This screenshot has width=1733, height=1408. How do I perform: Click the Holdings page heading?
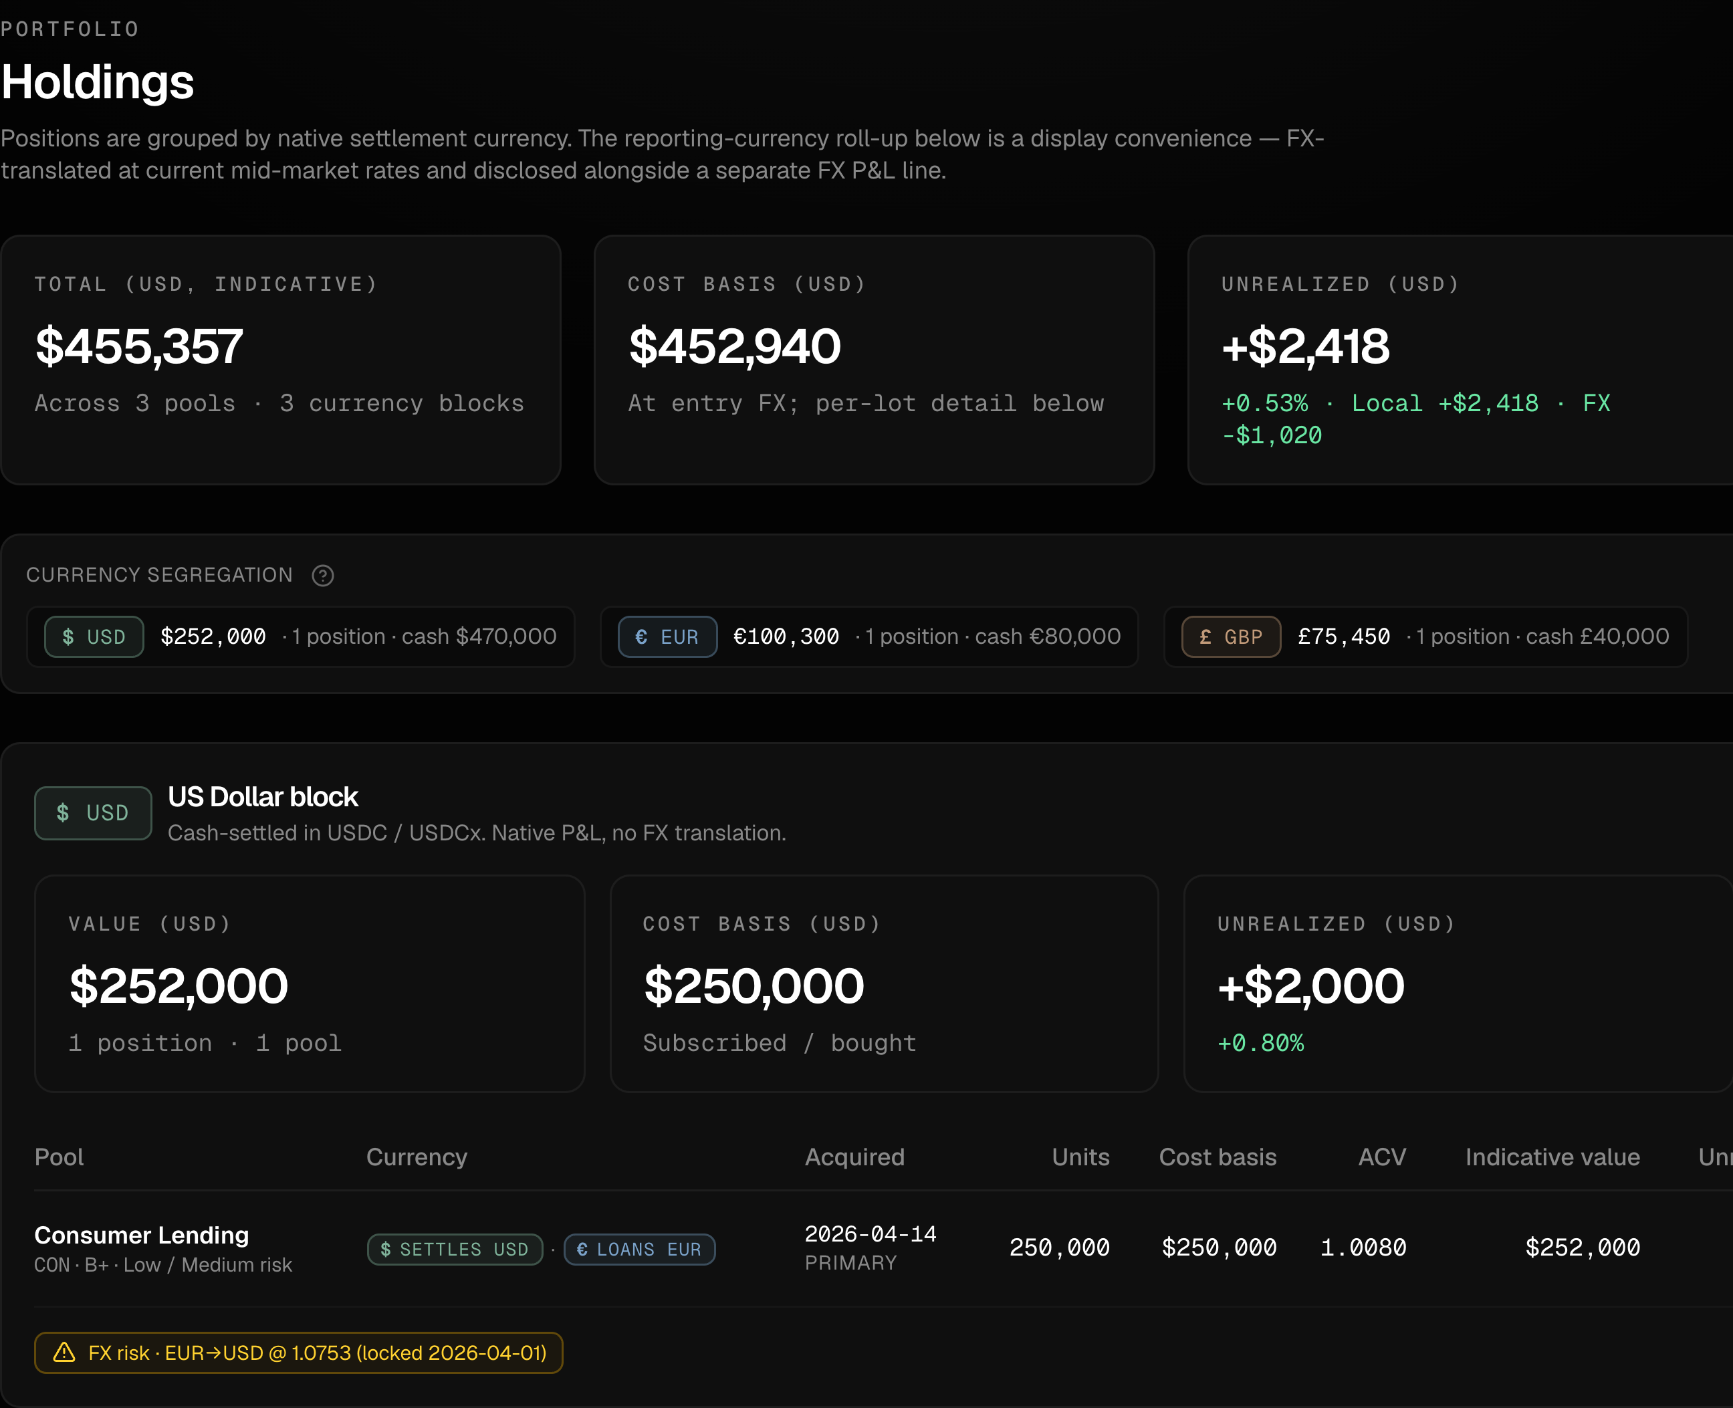(98, 82)
